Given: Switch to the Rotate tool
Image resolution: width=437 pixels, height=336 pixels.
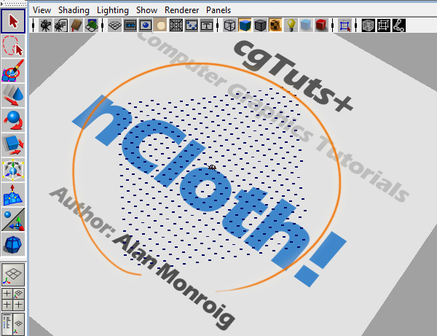Looking at the screenshot, I should coord(13,120).
